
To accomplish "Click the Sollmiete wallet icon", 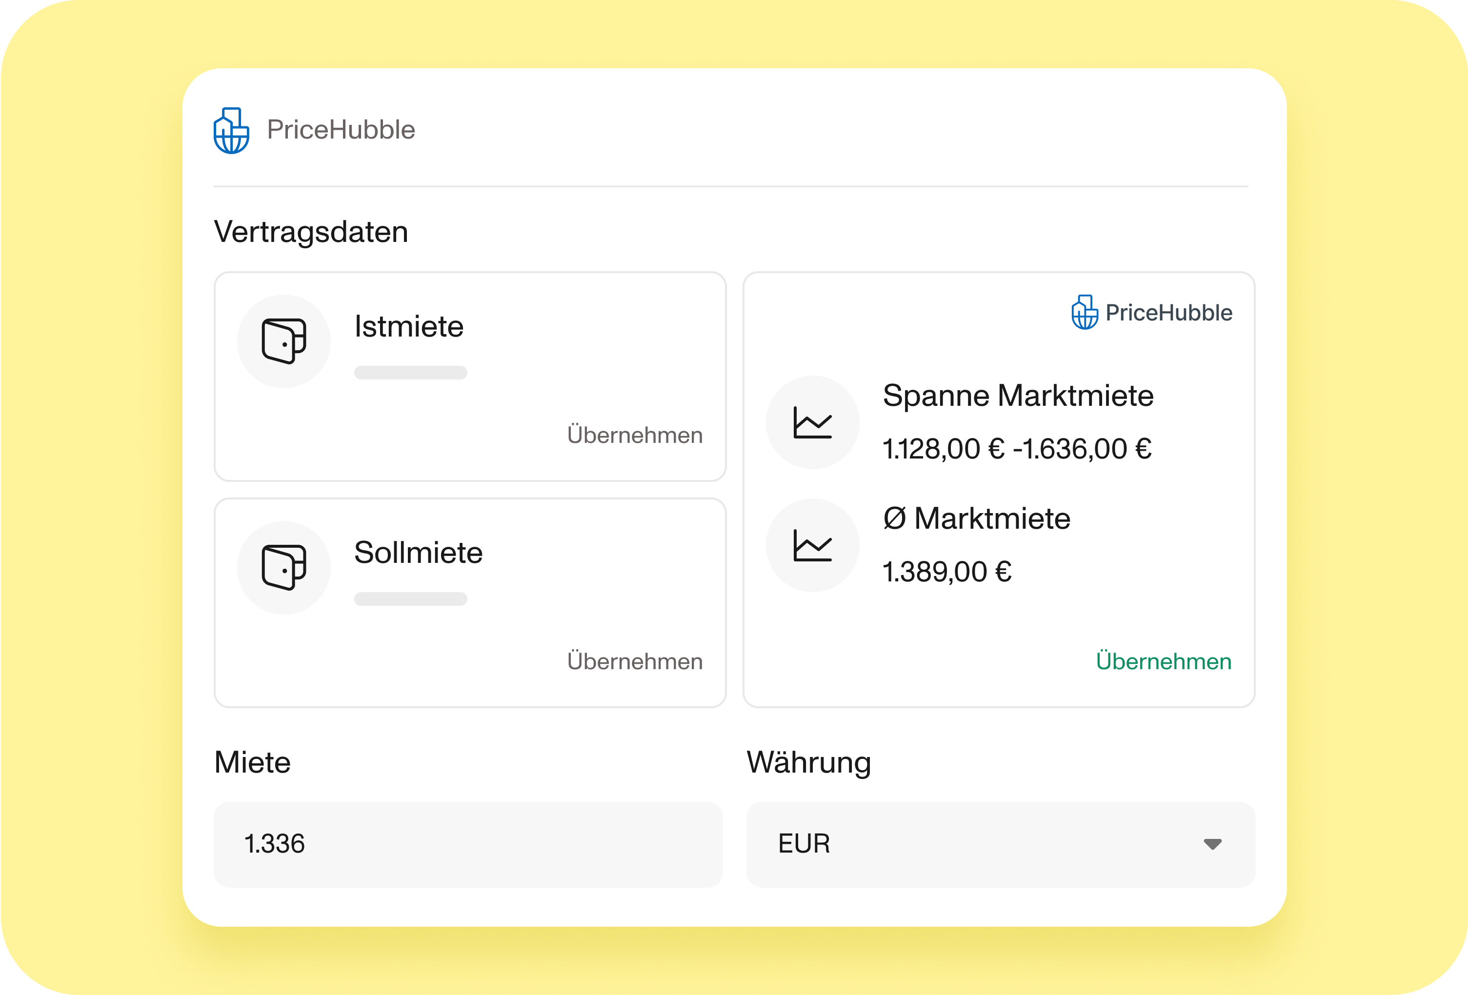I will coord(283,568).
